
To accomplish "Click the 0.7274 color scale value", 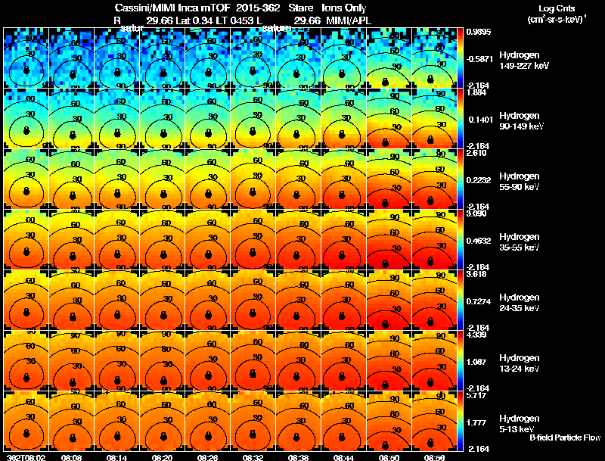I will point(479,301).
